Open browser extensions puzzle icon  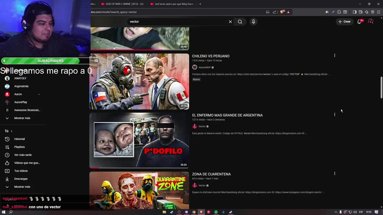pyautogui.click(x=339, y=12)
